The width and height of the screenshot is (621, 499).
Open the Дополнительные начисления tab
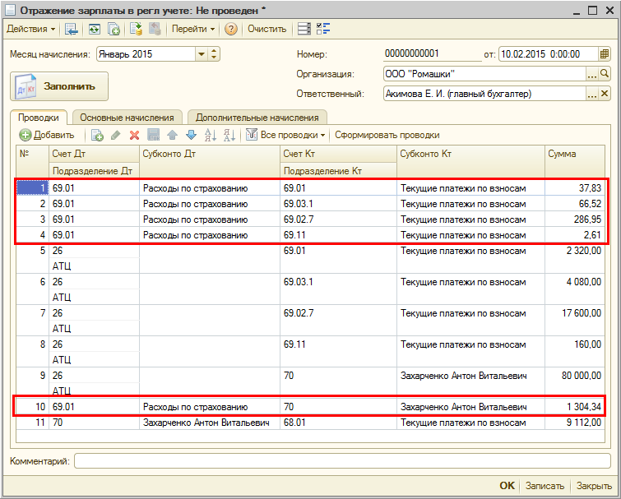click(x=257, y=118)
